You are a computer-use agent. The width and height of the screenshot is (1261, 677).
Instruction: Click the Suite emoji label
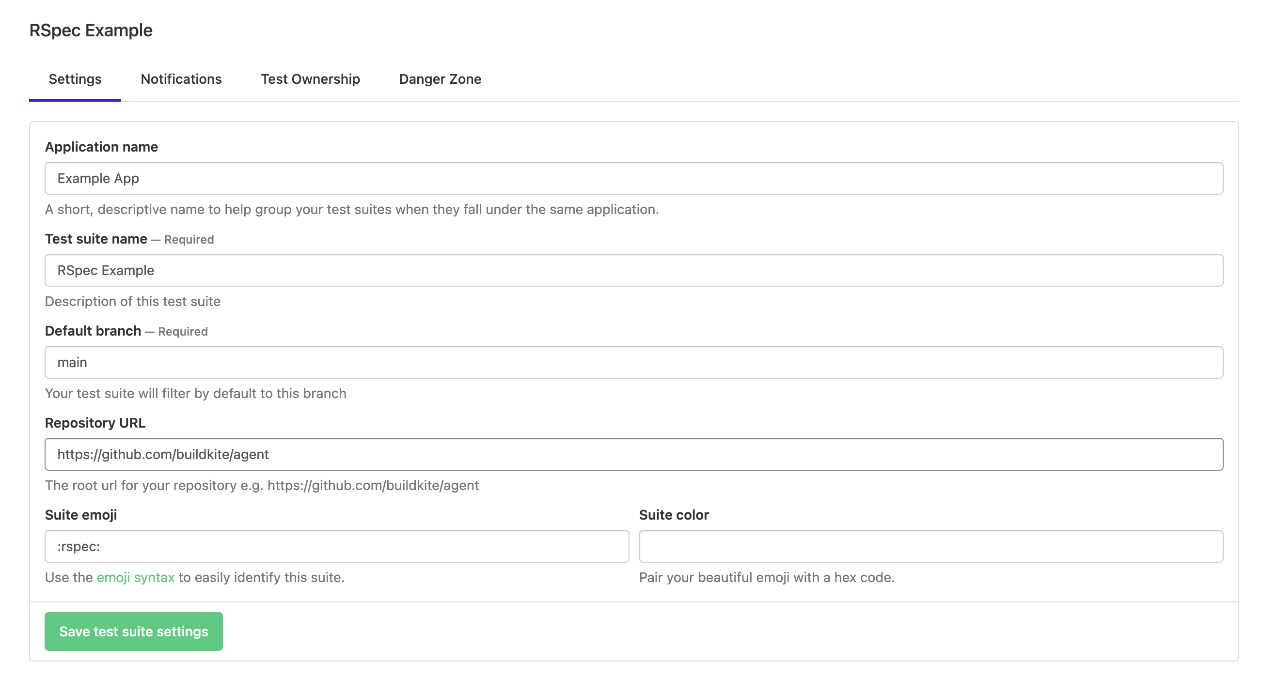click(81, 515)
